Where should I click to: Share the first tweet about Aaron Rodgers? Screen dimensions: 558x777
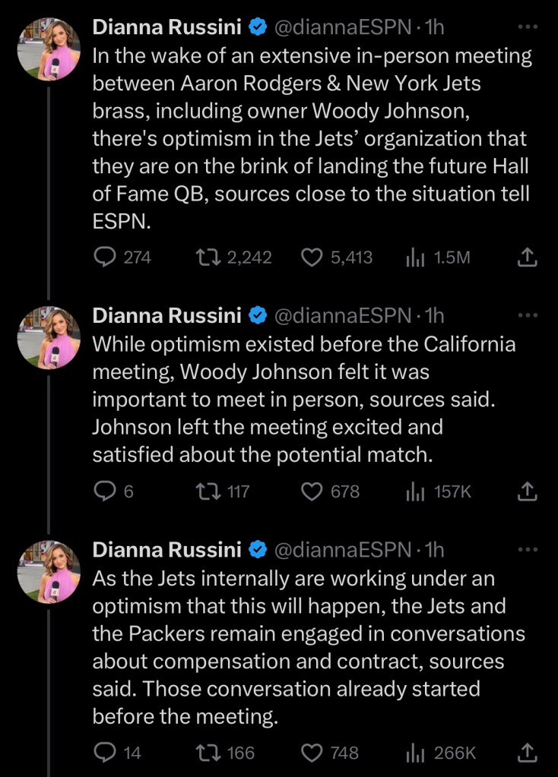tap(527, 258)
